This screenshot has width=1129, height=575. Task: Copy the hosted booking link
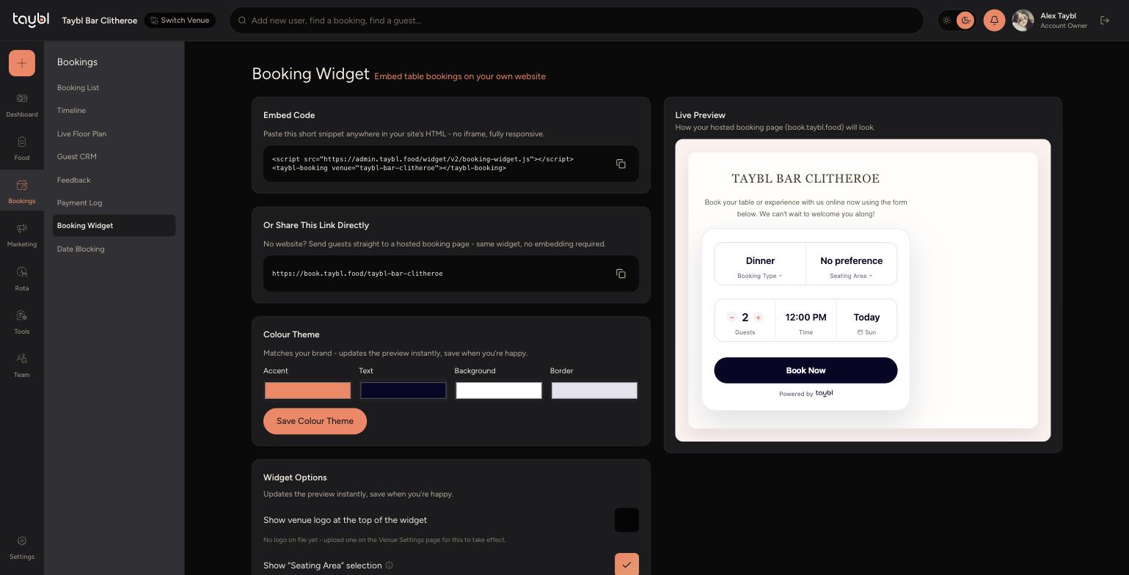[621, 274]
